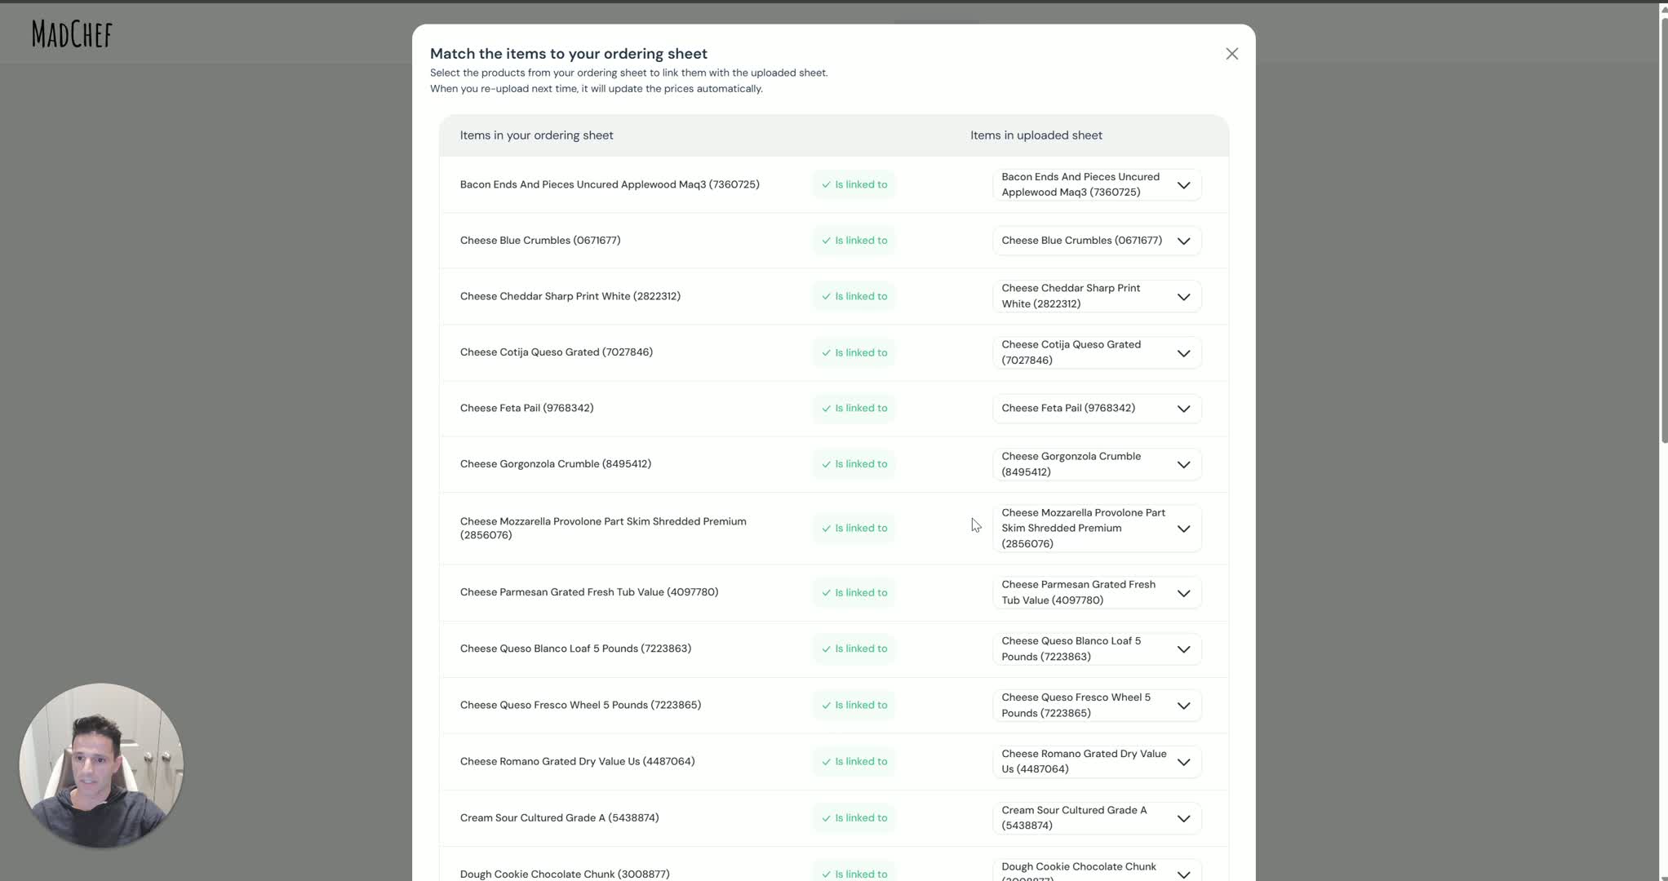The width and height of the screenshot is (1668, 881).
Task: Click 'Is linked to' status in Mozzarella Provolone row
Action: (854, 529)
